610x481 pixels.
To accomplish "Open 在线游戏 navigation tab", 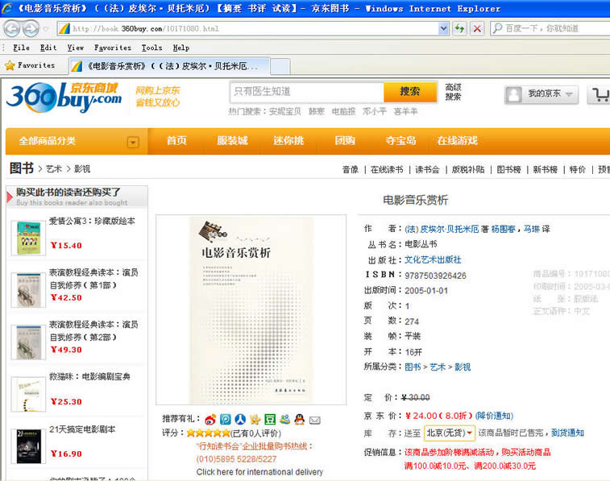I will click(457, 141).
